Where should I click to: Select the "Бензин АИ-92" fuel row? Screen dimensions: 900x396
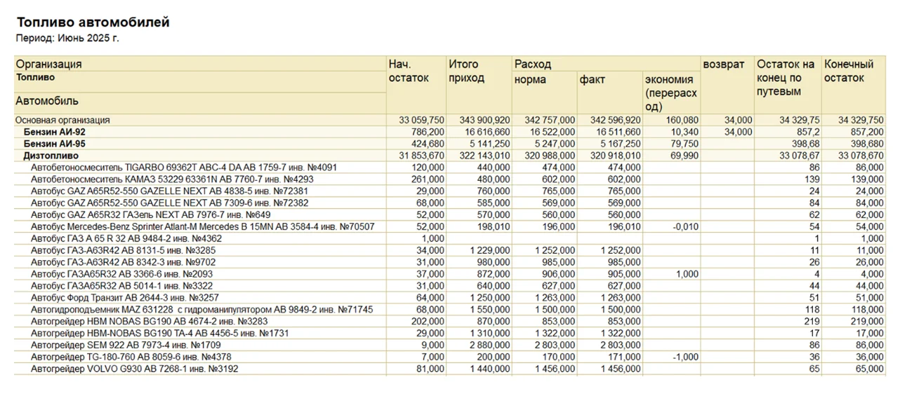pos(55,132)
